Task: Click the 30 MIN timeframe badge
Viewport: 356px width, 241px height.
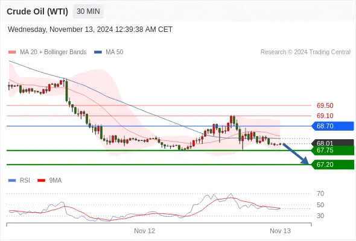Action: coord(88,11)
